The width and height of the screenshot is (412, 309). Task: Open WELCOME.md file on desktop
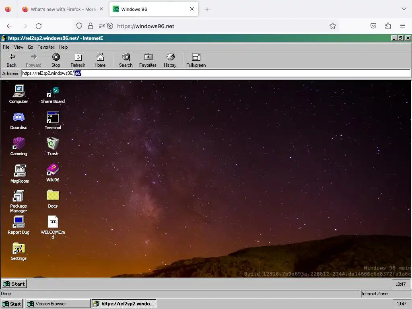click(53, 227)
